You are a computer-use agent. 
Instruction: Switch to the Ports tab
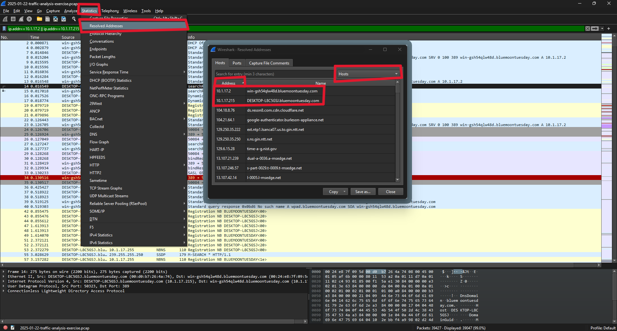[x=237, y=63]
